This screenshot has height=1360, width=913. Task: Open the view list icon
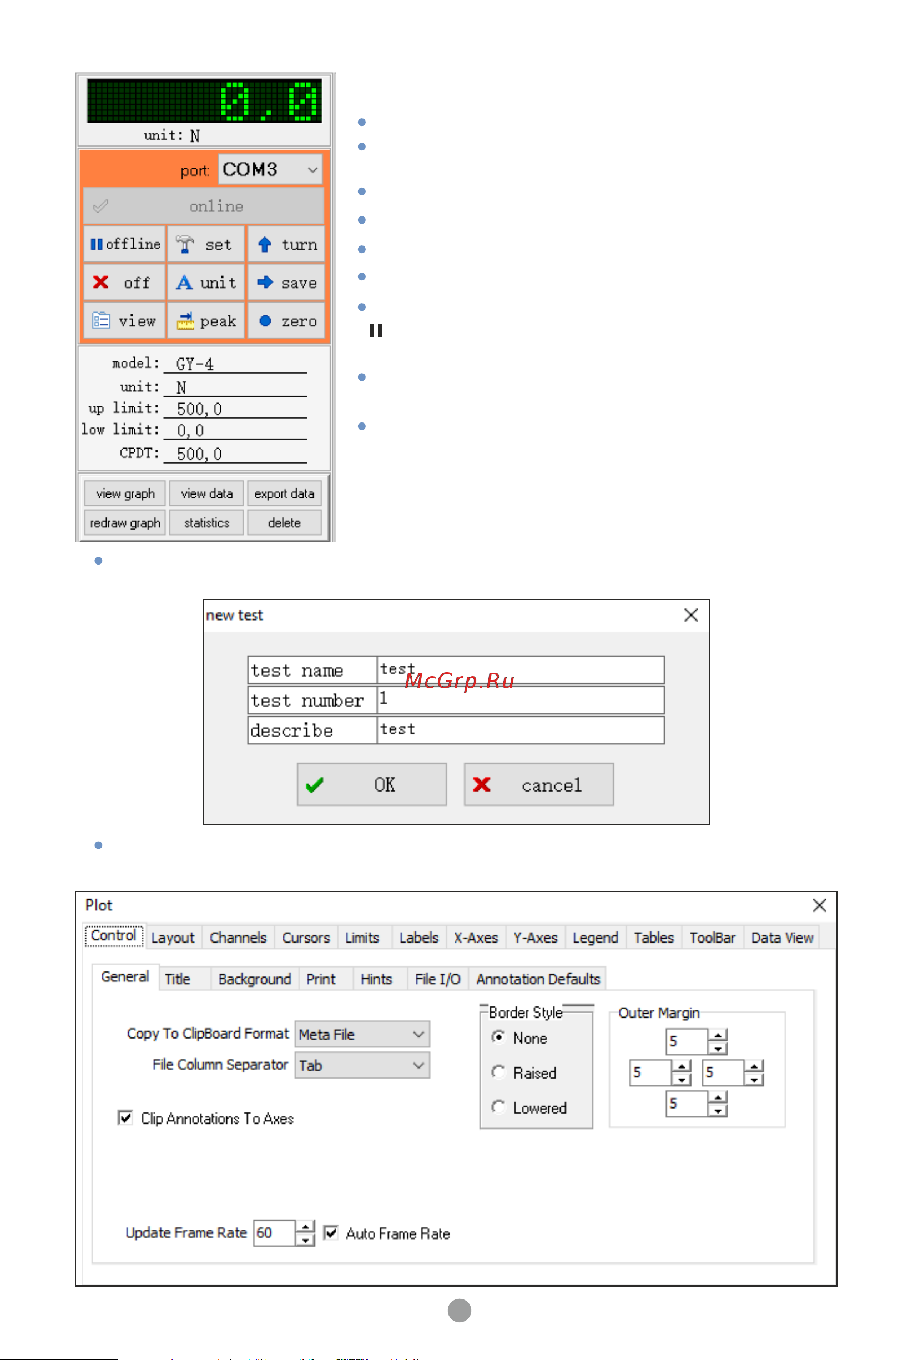tap(125, 320)
